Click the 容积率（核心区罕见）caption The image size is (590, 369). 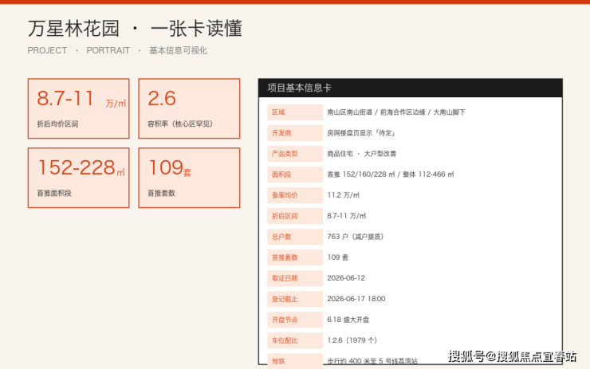click(x=180, y=124)
